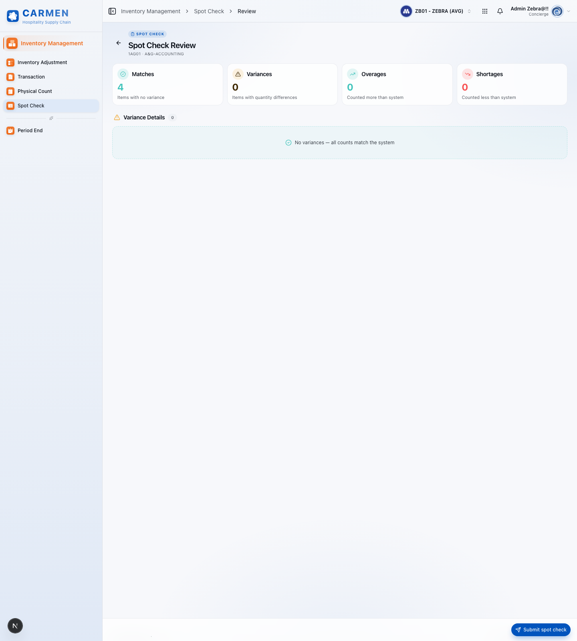The height and width of the screenshot is (641, 577).
Task: Open the apps grid launcher icon
Action: [x=485, y=11]
